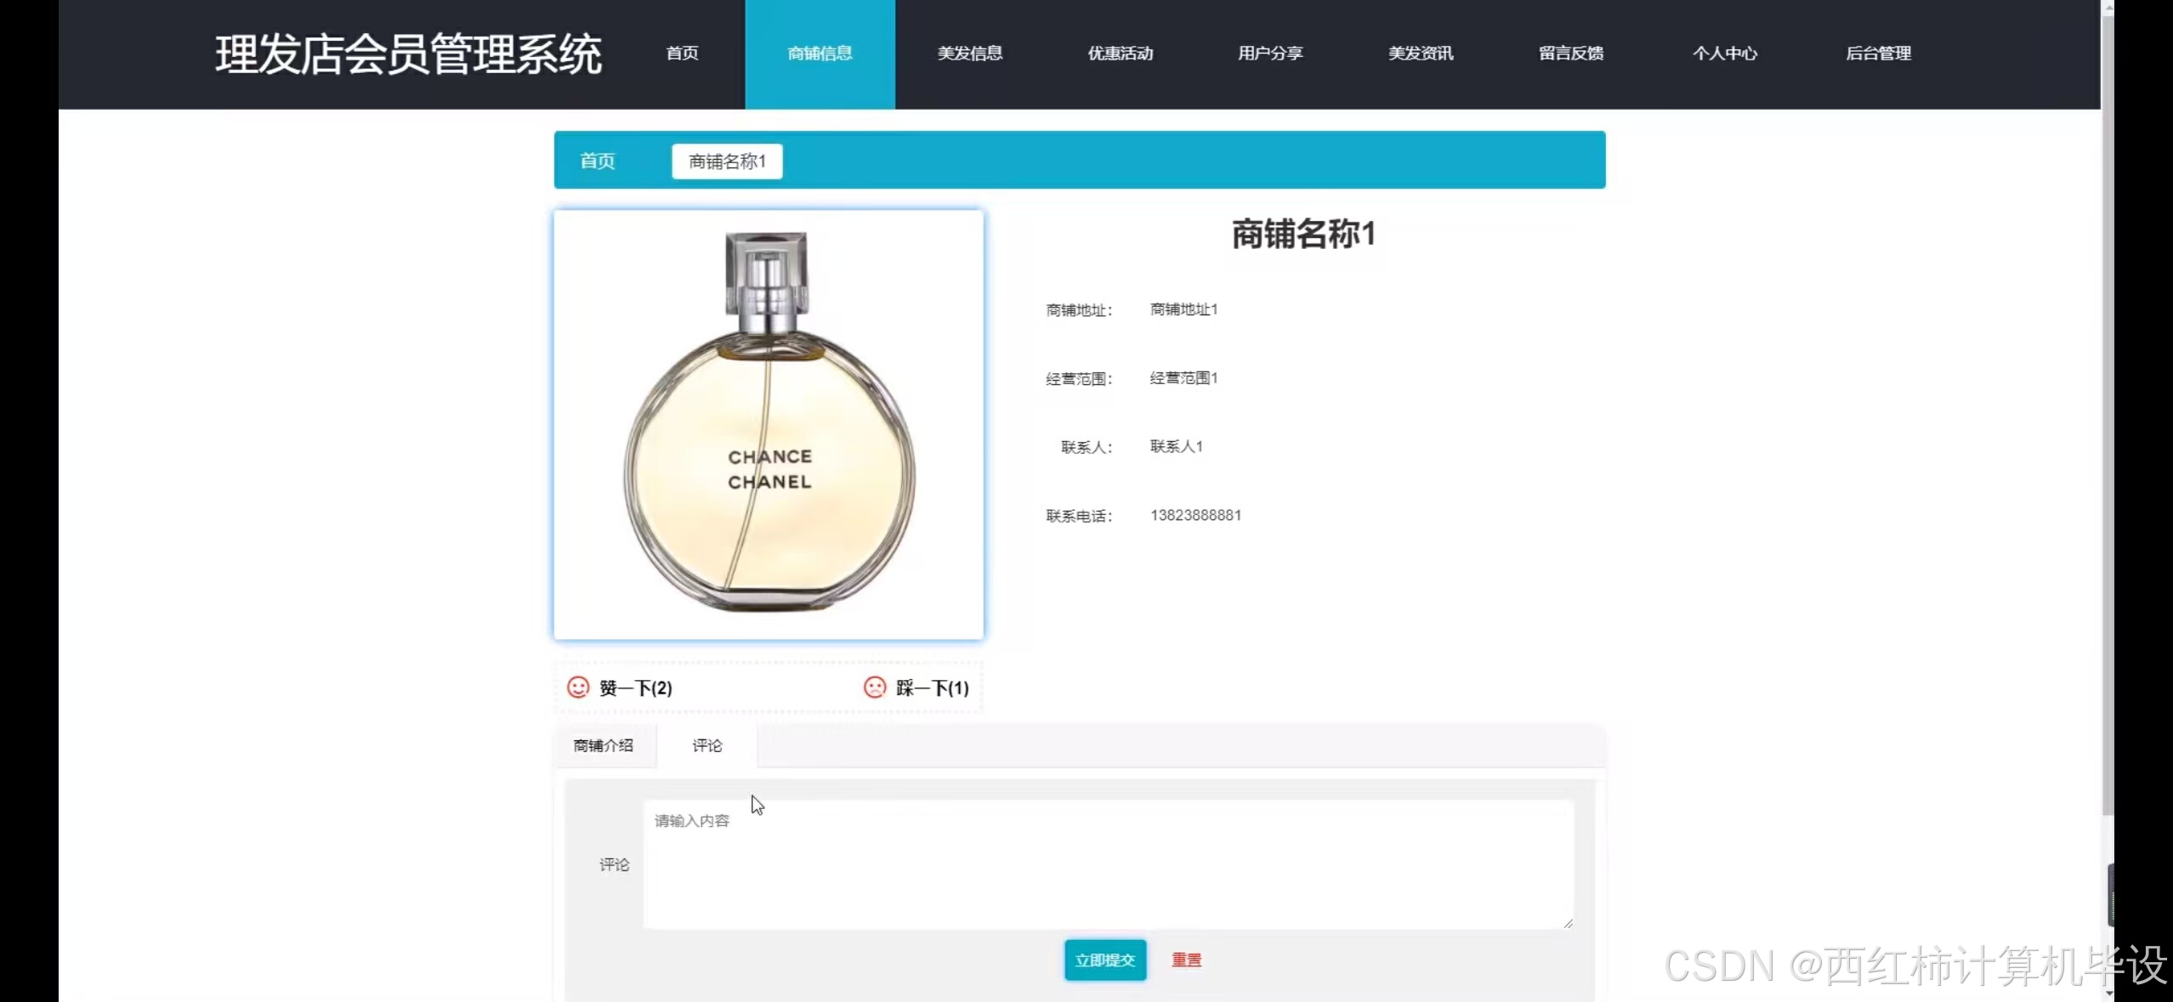Open the 后台管理 navigation item

coord(1880,53)
